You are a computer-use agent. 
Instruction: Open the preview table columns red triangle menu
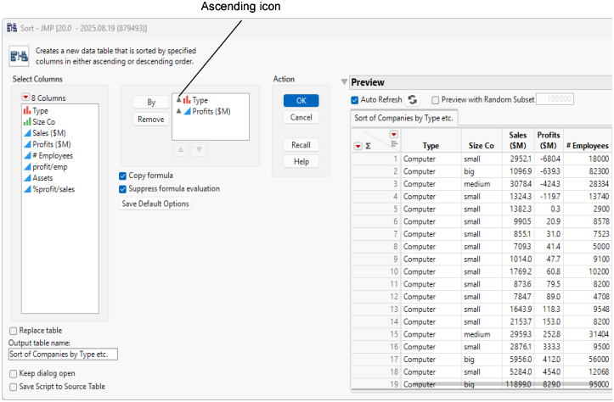(x=393, y=135)
